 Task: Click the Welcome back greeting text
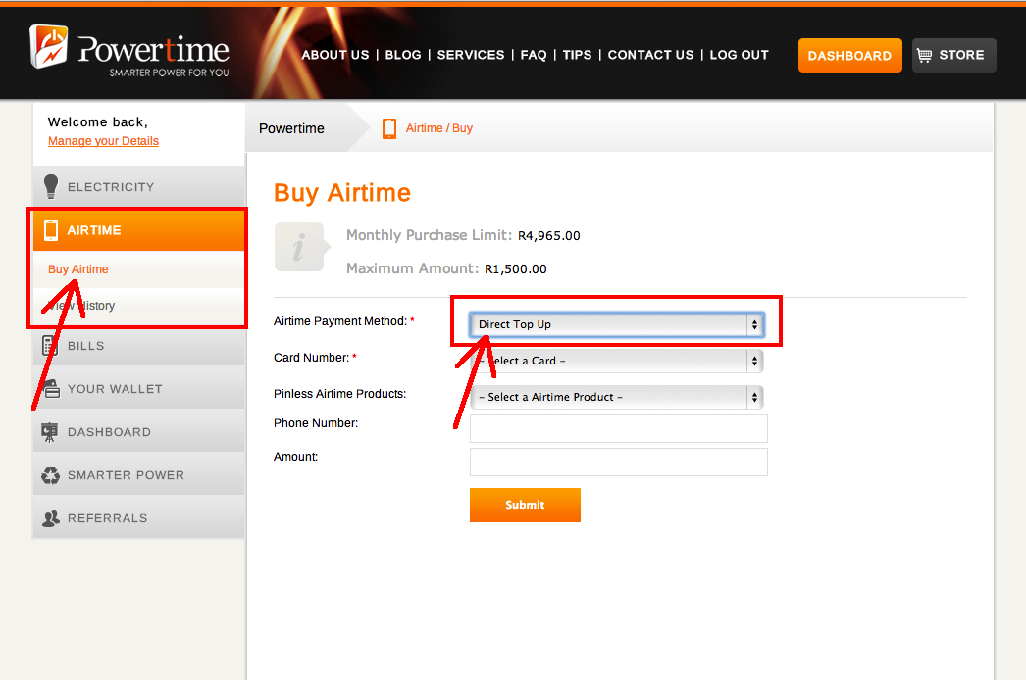(x=98, y=122)
